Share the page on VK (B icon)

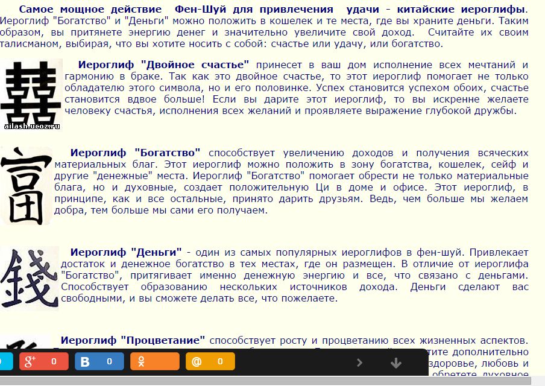tap(99, 361)
